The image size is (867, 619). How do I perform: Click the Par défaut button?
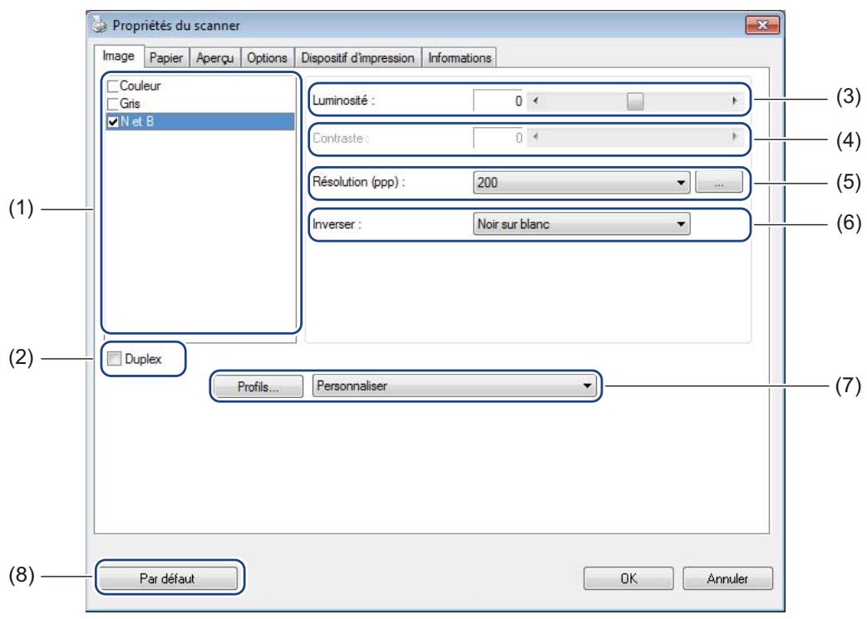pyautogui.click(x=167, y=578)
